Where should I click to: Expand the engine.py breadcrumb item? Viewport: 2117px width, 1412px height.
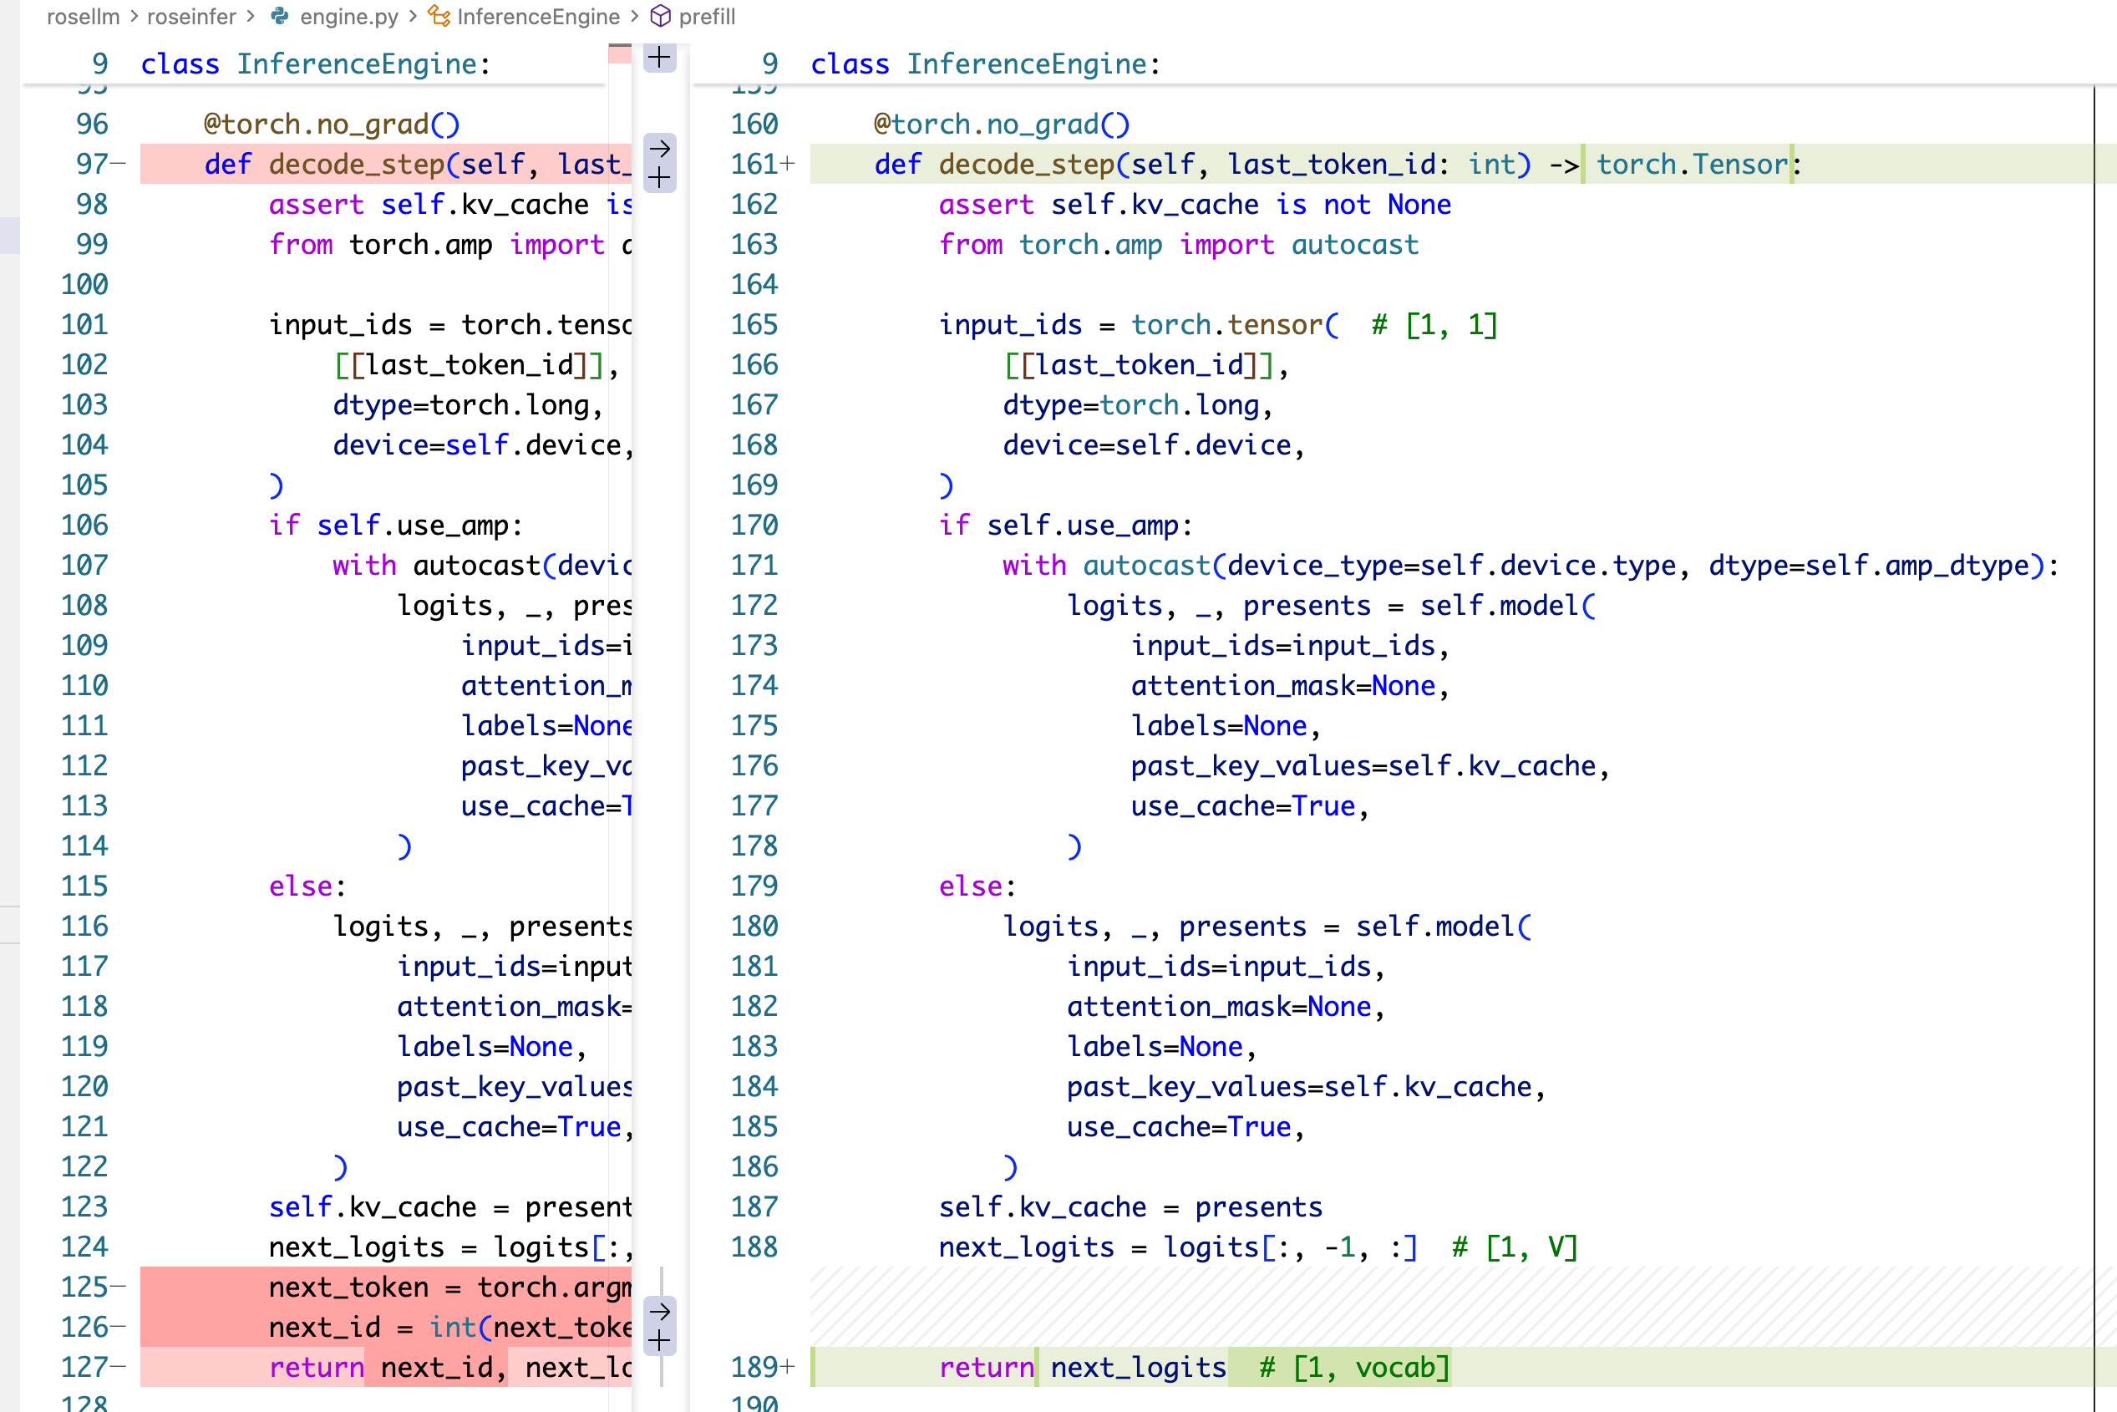(348, 16)
